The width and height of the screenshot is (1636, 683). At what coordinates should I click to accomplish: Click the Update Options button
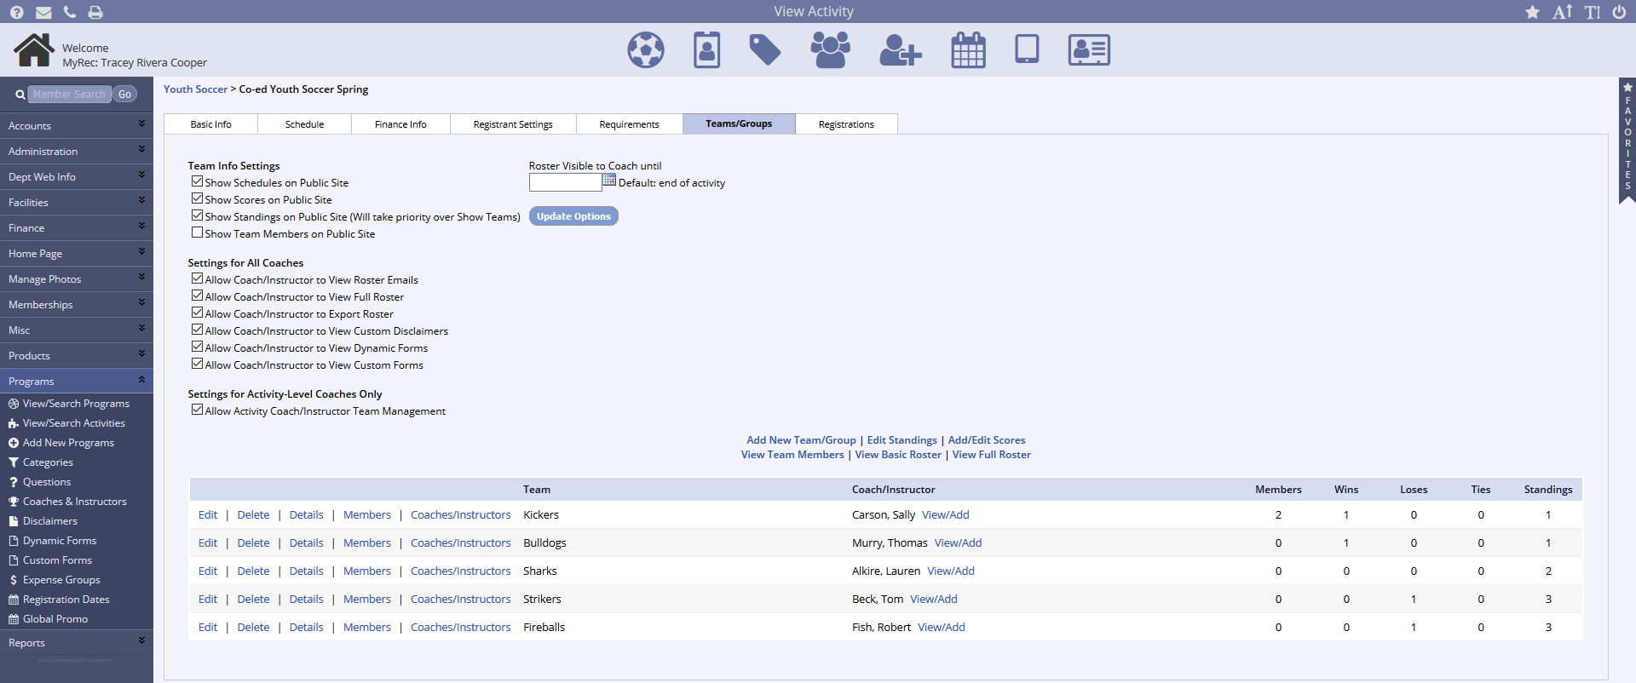tap(573, 216)
